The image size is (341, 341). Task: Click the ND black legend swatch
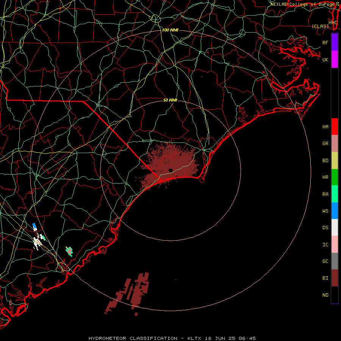tap(335, 295)
